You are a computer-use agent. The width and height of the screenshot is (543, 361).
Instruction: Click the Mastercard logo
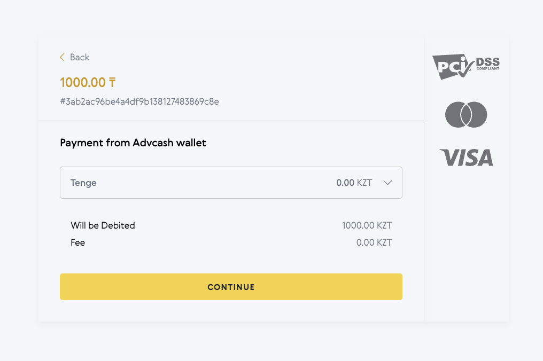[466, 115]
